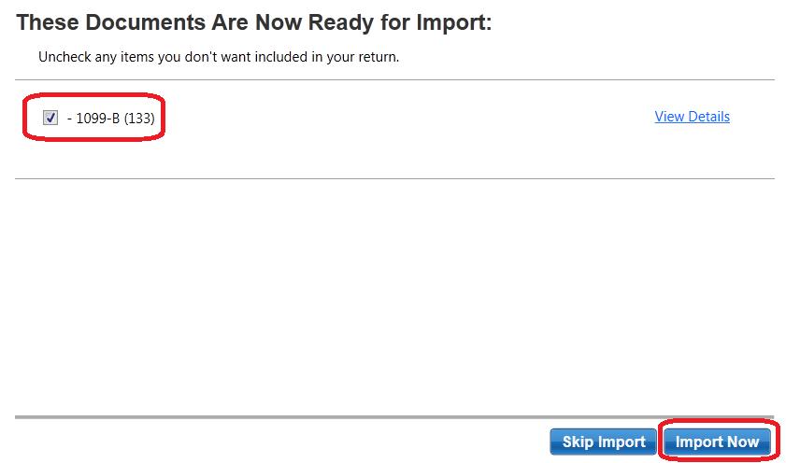This screenshot has width=786, height=463.
Task: Click the horizontal line under the instructions
Action: tap(394, 79)
